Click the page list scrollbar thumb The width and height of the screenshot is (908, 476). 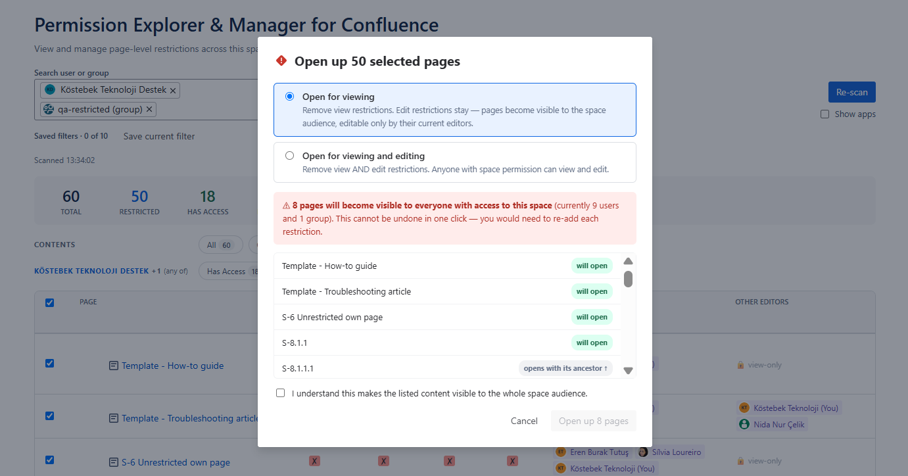(x=628, y=279)
